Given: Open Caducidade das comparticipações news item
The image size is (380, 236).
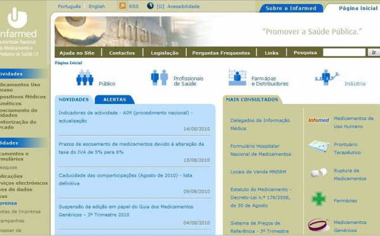Looking at the screenshot, I should [x=125, y=180].
